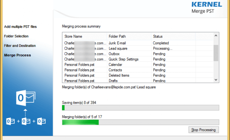Click the summary list scrollbar thumb

(216, 53)
